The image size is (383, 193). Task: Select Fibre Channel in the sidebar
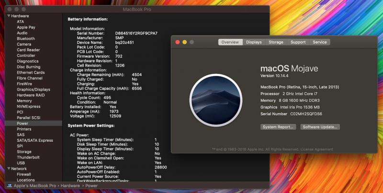pyautogui.click(x=30, y=78)
